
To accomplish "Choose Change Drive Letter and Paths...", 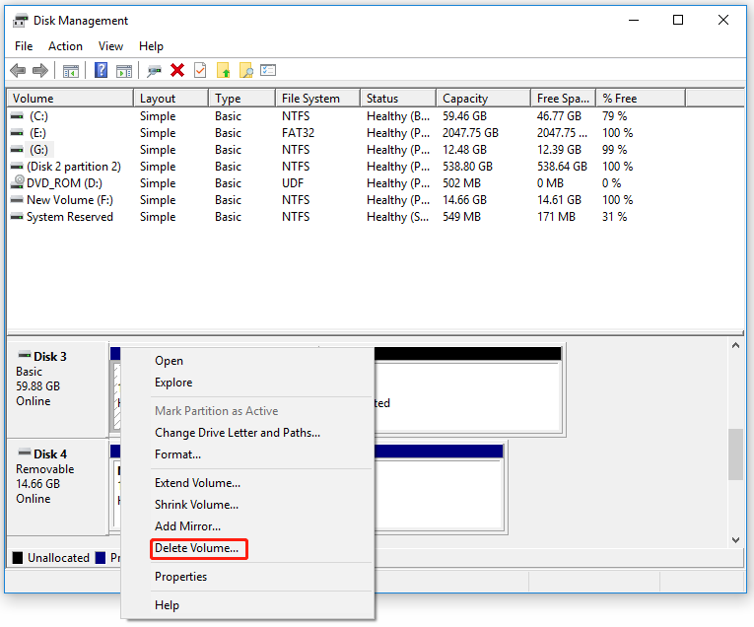I will 238,433.
